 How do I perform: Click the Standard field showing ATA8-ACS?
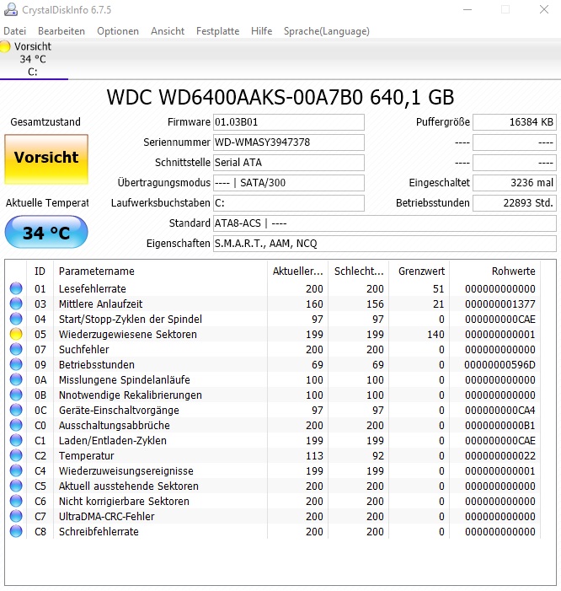tap(385, 223)
